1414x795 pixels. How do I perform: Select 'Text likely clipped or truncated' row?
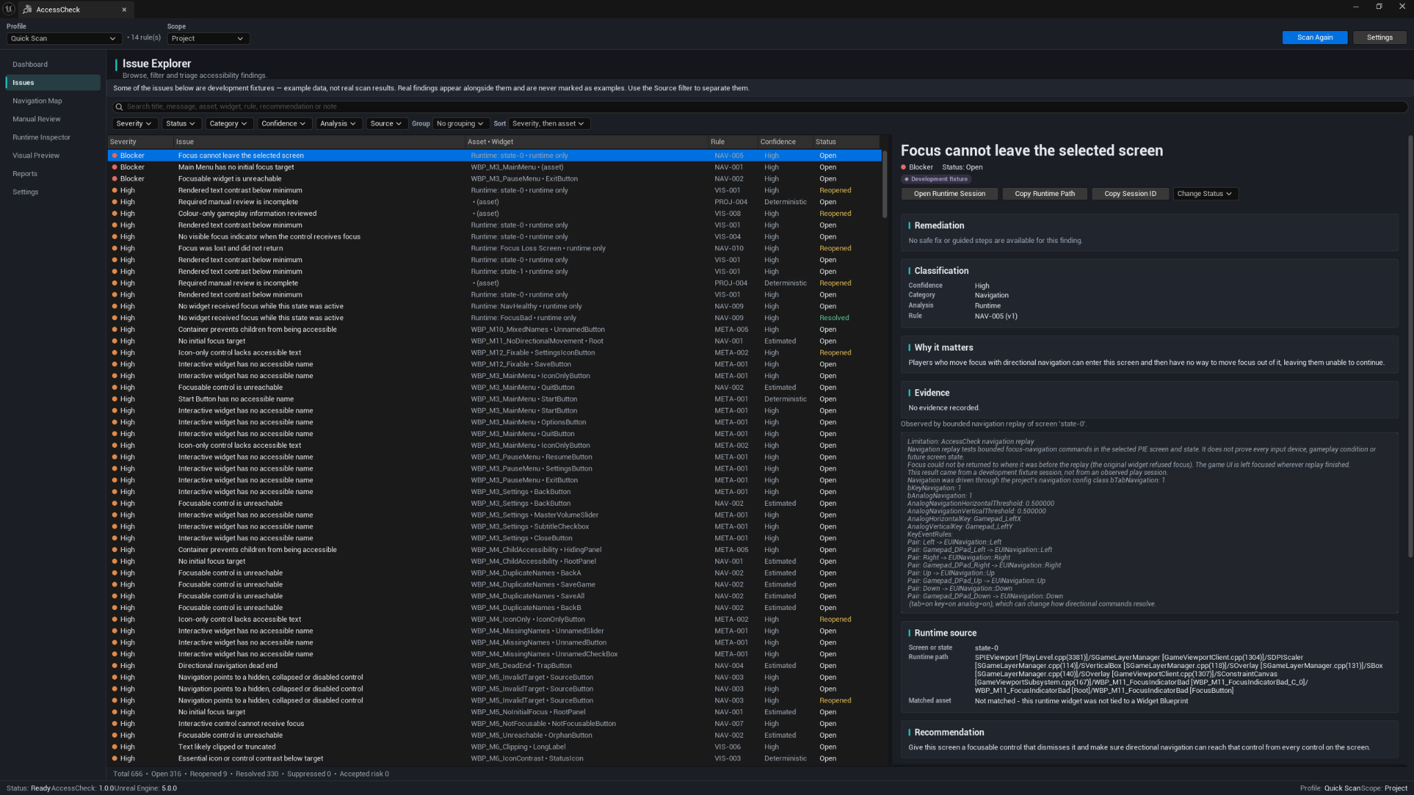click(494, 747)
